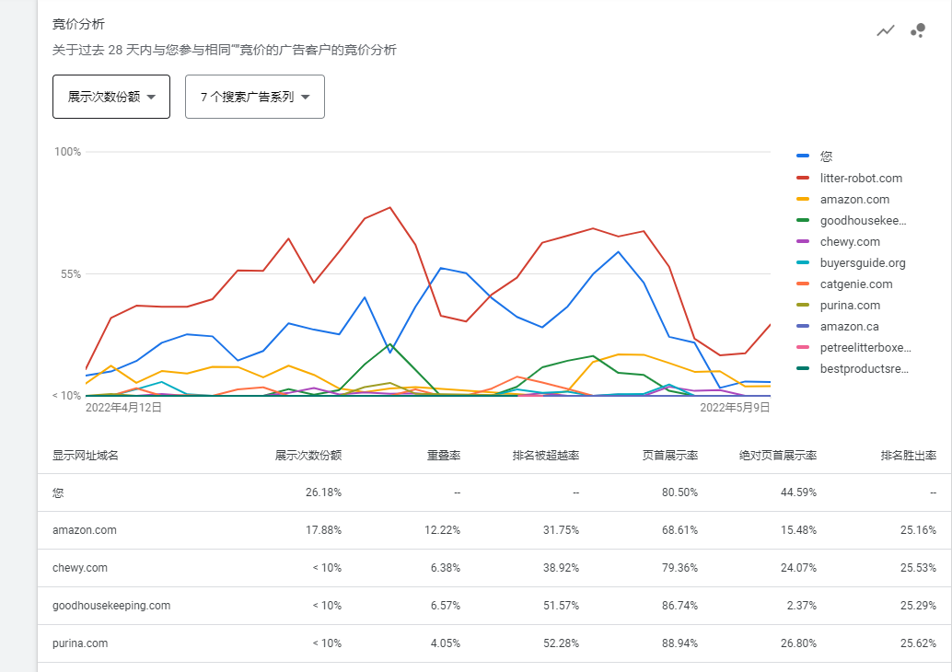
Task: Switch to bubble chart view icon
Action: pos(917,30)
